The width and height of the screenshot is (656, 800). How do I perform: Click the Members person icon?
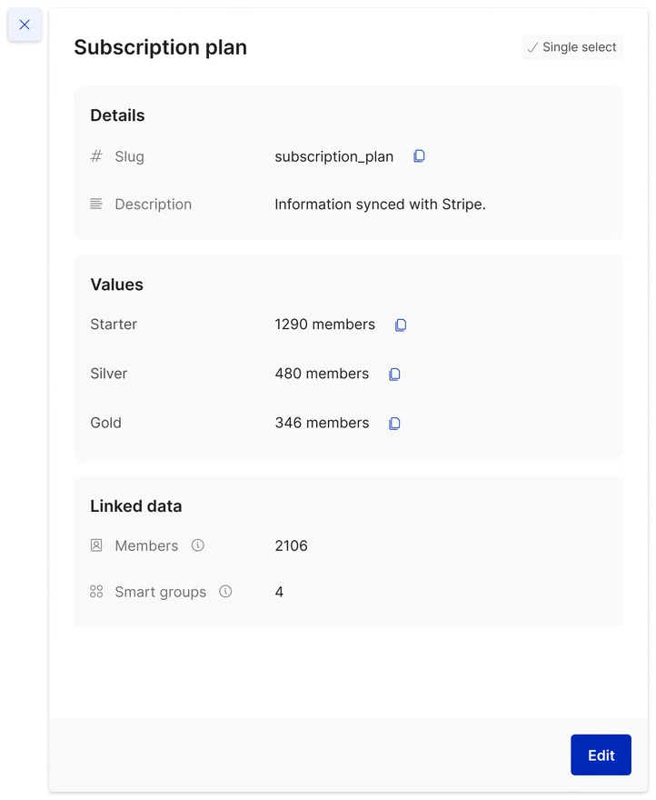96,545
